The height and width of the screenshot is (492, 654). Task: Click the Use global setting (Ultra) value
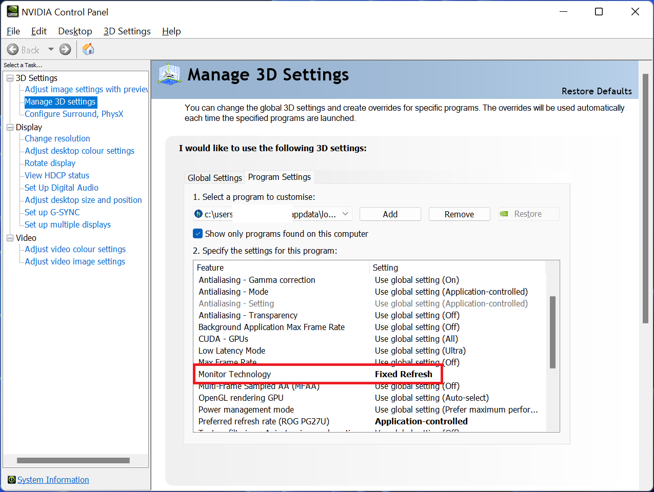pyautogui.click(x=420, y=351)
